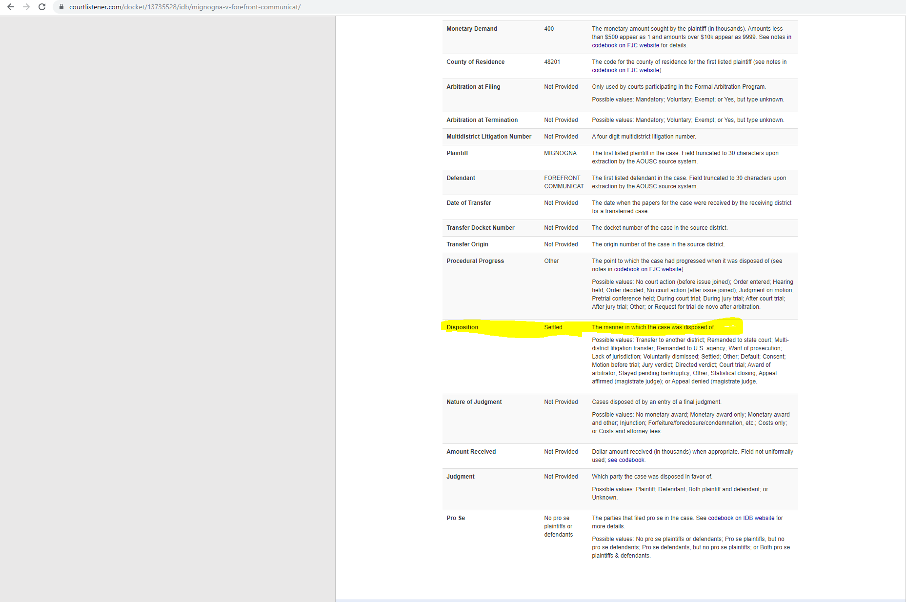Open codebook on IDB website link in Pro Se row
Viewport: 906px width, 602px height.
tap(741, 518)
